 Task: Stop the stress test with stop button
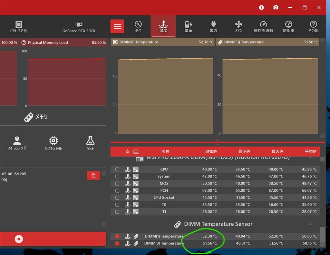(x=19, y=239)
